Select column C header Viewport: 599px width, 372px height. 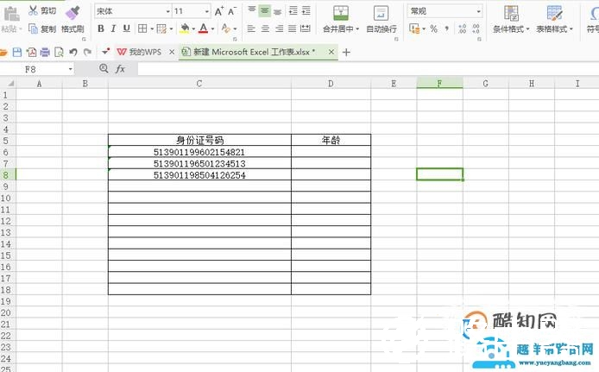[x=199, y=83]
